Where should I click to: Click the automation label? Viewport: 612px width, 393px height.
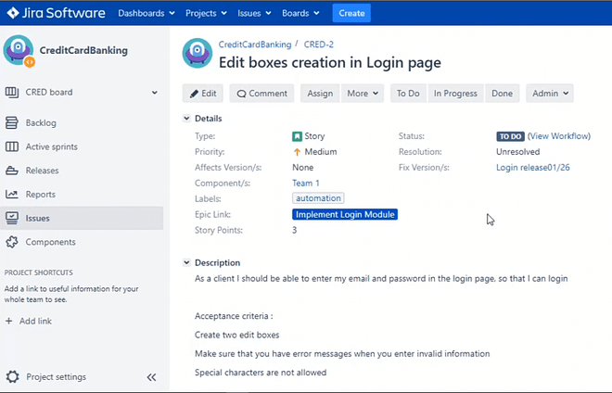click(x=318, y=198)
